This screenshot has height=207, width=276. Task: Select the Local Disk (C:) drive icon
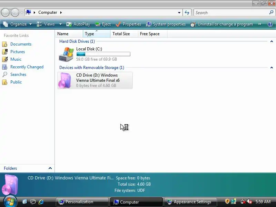tap(66, 54)
